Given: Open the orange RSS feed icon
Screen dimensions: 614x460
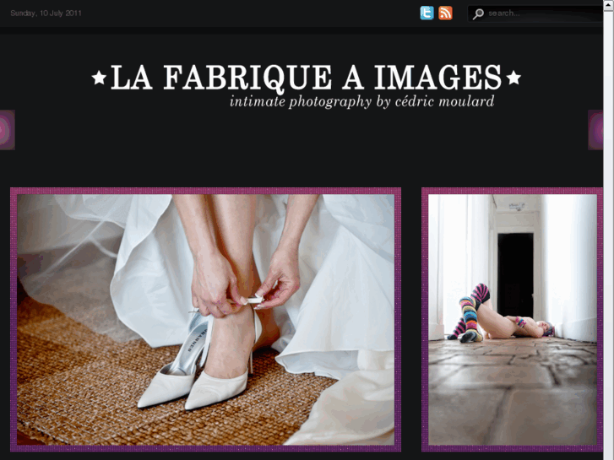Looking at the screenshot, I should pyautogui.click(x=445, y=13).
